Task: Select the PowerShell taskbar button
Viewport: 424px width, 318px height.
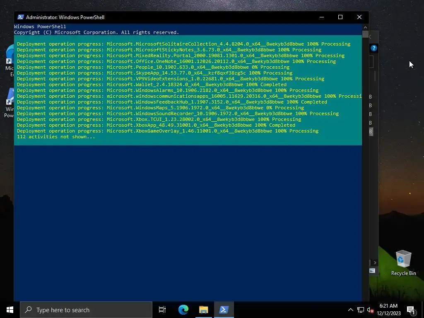Action: point(224,310)
